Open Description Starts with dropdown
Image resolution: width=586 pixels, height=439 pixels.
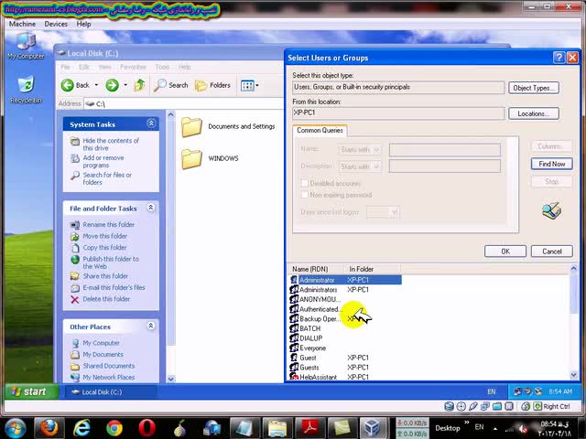point(360,166)
